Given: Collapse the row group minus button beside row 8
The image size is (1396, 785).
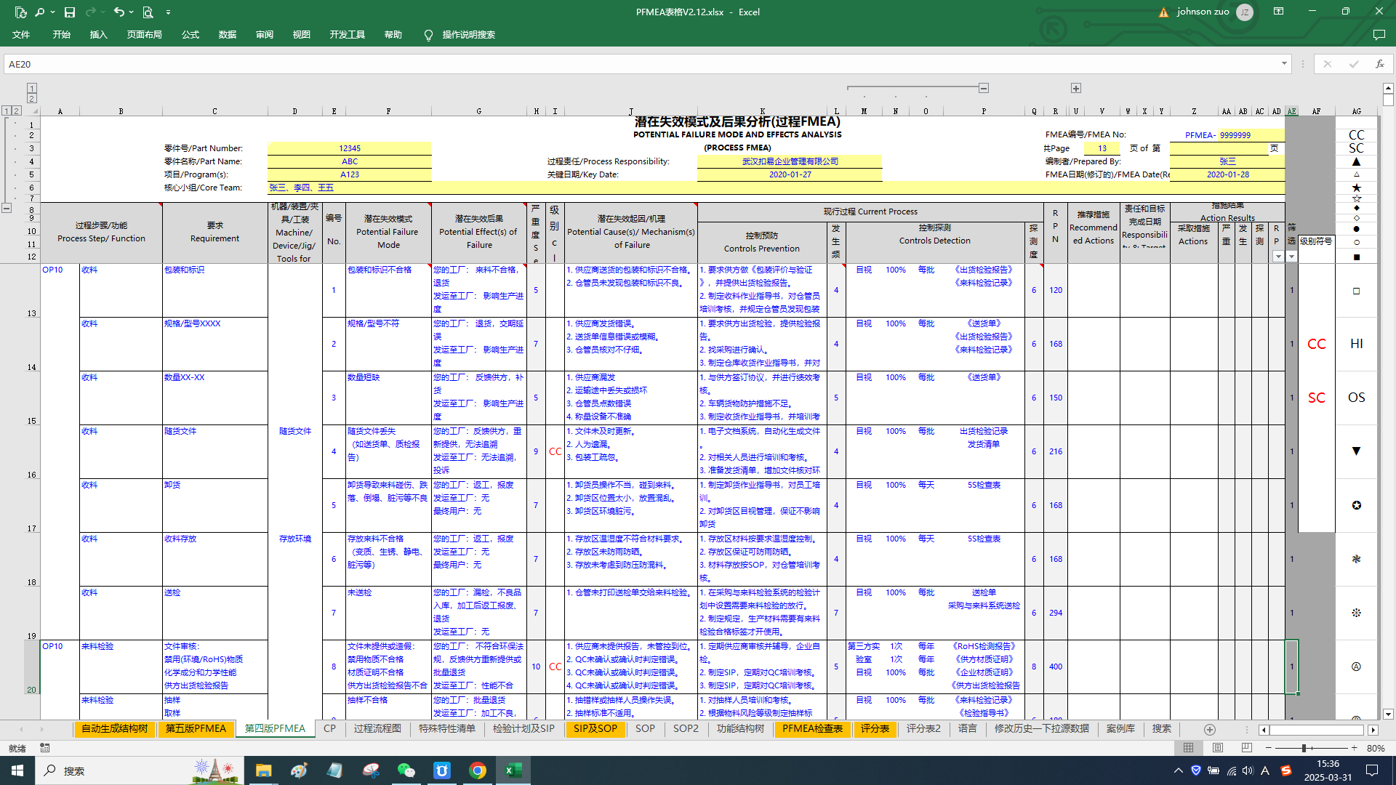Looking at the screenshot, I should pyautogui.click(x=7, y=208).
